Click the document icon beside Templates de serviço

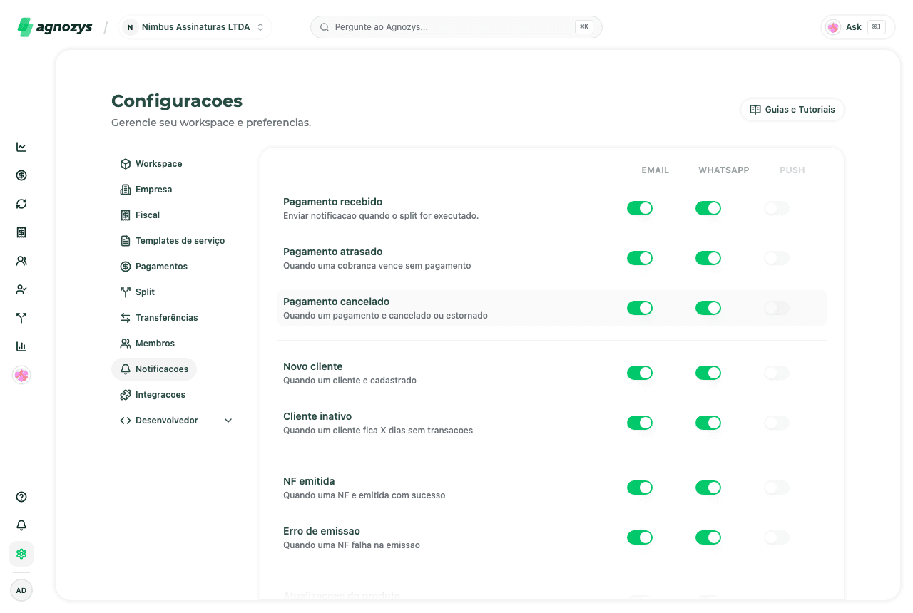tap(126, 241)
